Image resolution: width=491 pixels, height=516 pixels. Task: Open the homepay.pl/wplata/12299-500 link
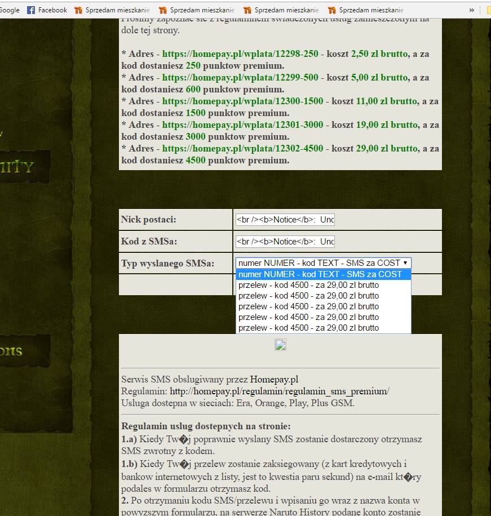click(x=240, y=77)
